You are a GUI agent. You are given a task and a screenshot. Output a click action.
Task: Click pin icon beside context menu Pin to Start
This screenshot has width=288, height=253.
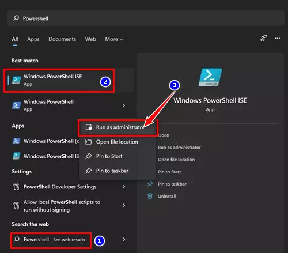click(x=89, y=156)
